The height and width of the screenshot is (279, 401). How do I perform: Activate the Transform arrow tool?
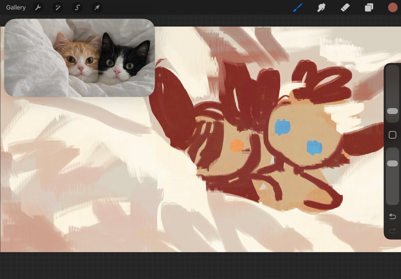97,7
